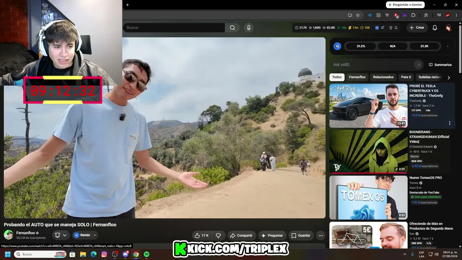This screenshot has width=462, height=260.
Task: Click the Crear button
Action: point(417,28)
